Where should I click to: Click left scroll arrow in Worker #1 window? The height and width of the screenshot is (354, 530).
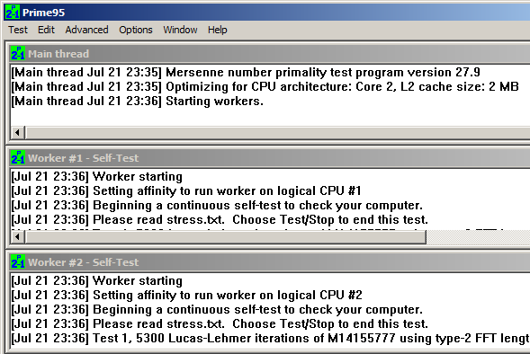[x=18, y=237]
